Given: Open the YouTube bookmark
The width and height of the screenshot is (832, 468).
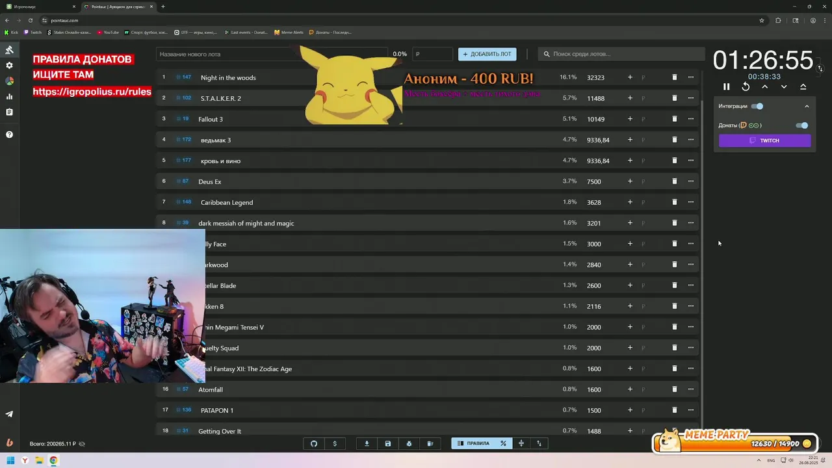Looking at the screenshot, I should point(108,32).
